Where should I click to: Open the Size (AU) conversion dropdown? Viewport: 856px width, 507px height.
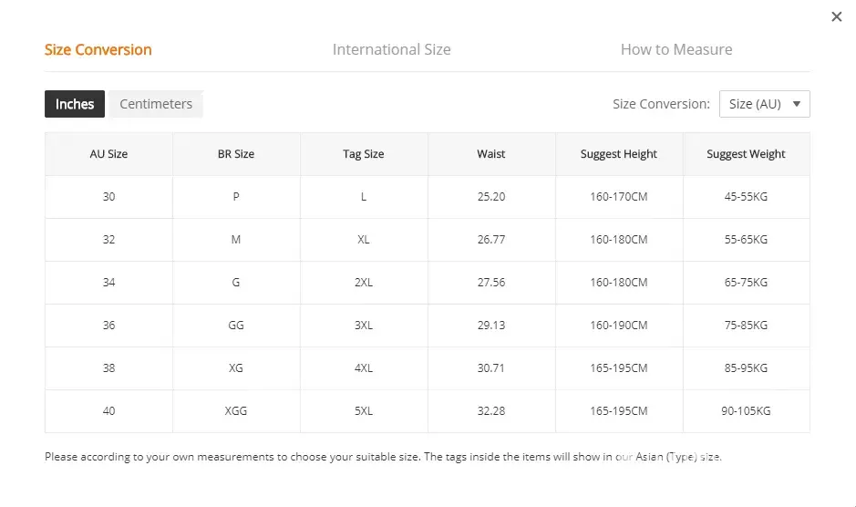(763, 104)
